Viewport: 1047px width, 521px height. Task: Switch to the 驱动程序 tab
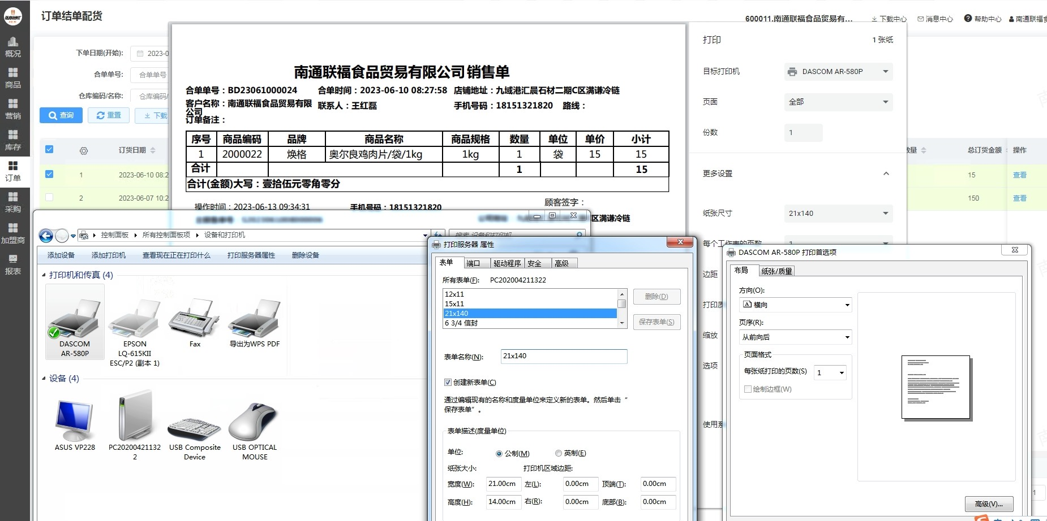[x=507, y=263]
